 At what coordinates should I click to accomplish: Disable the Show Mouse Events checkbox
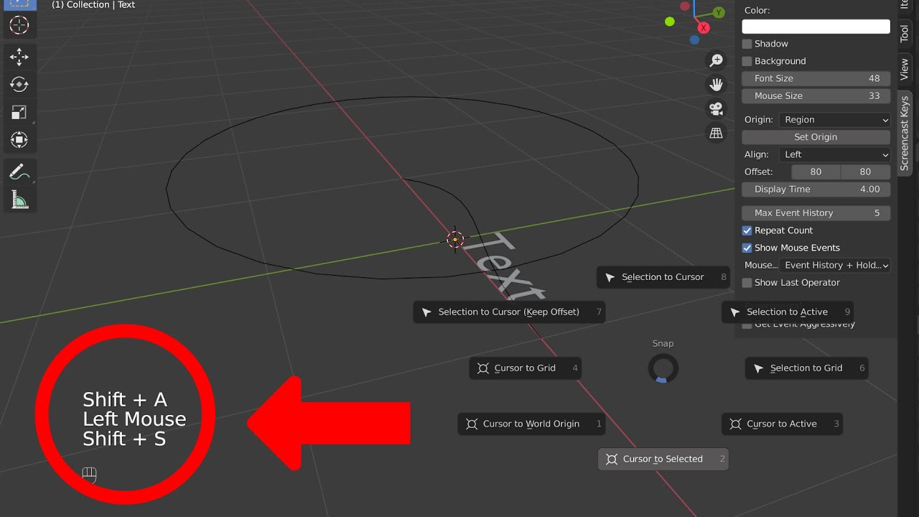click(747, 247)
